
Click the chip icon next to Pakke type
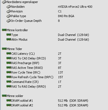tap(9, 16)
